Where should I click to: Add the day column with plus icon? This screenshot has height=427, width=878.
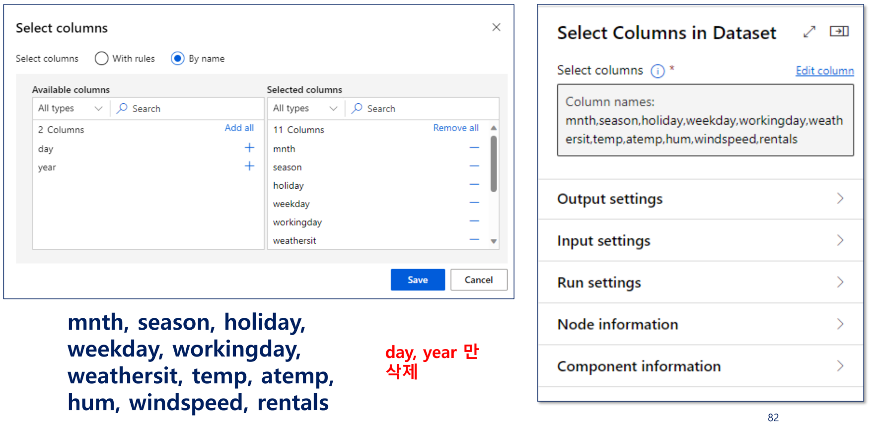coord(249,147)
